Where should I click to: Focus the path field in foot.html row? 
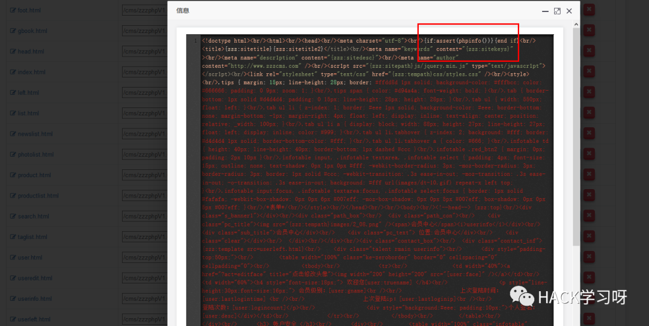[144, 10]
